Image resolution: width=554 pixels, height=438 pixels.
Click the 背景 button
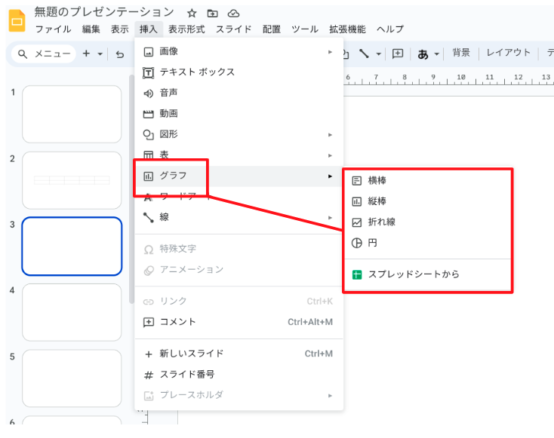click(461, 53)
